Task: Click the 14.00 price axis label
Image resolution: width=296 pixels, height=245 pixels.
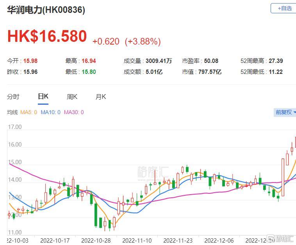Action: pyautogui.click(x=15, y=180)
